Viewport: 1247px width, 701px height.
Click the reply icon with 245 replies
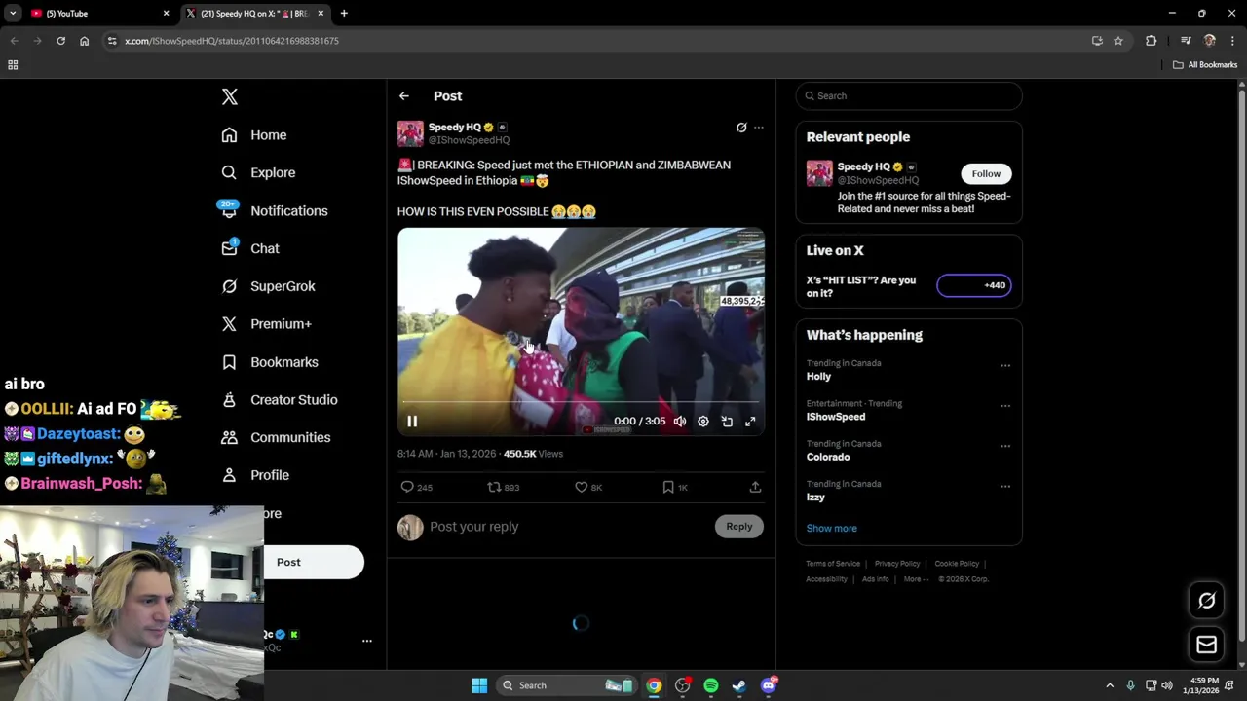pyautogui.click(x=416, y=487)
